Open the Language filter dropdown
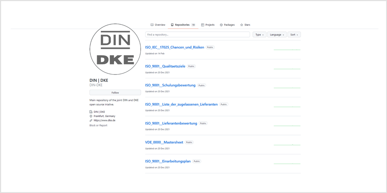 pos(277,35)
